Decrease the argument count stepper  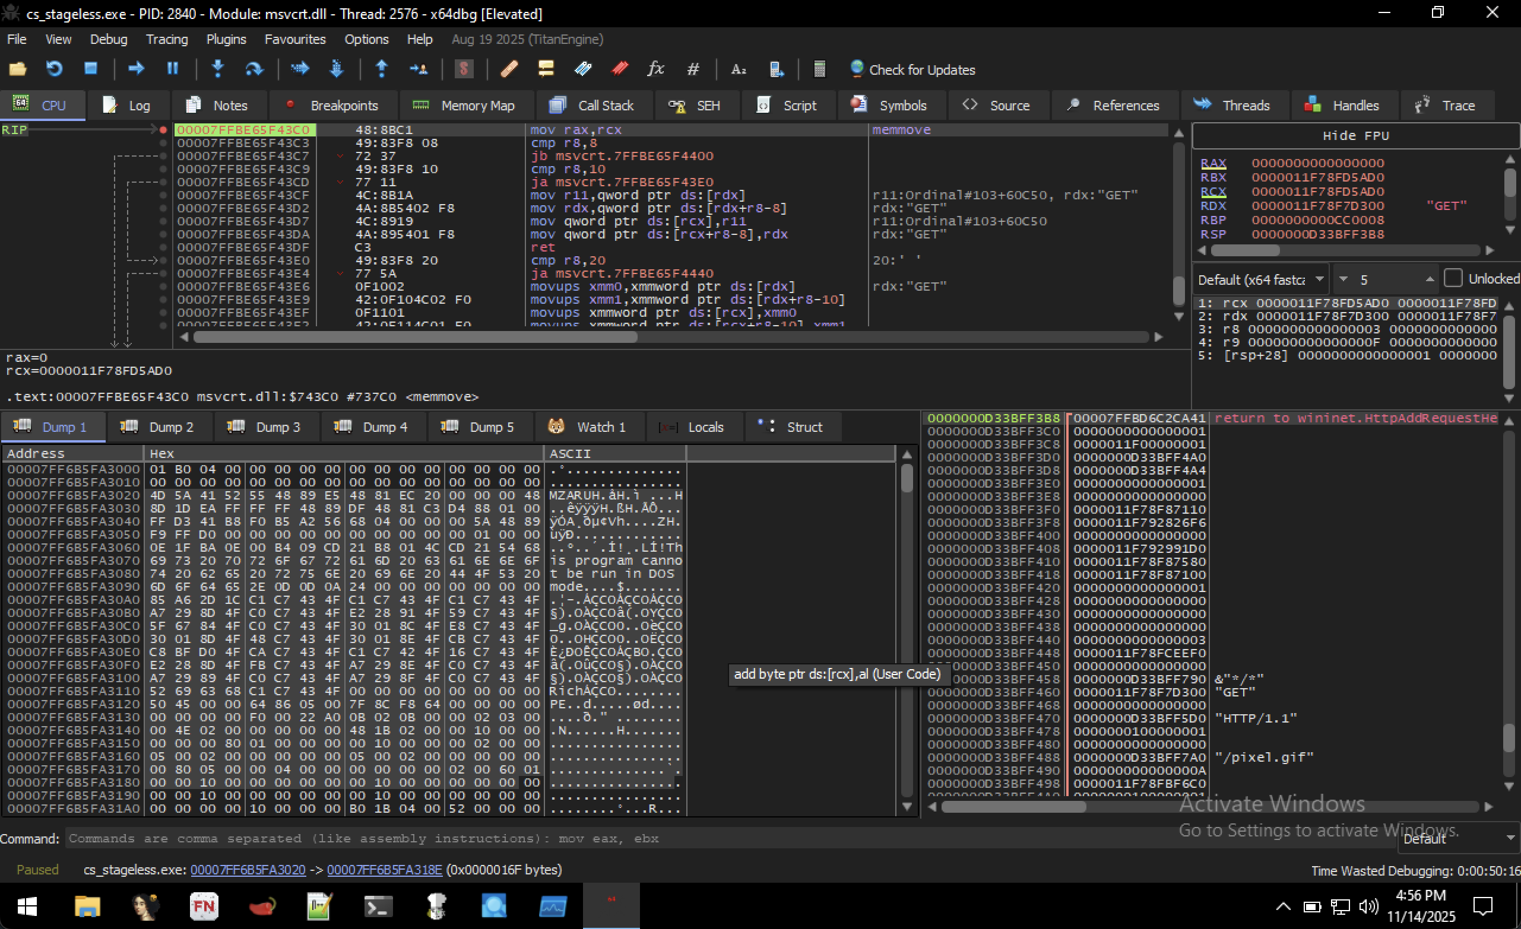pos(1343,279)
